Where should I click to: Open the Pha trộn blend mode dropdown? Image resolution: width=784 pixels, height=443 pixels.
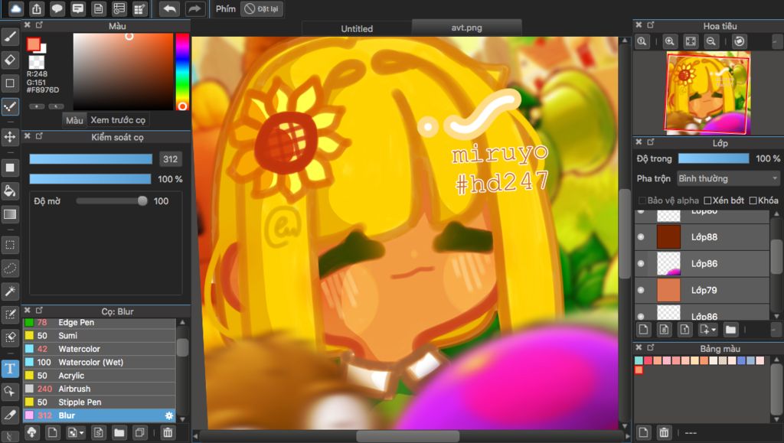pyautogui.click(x=729, y=178)
